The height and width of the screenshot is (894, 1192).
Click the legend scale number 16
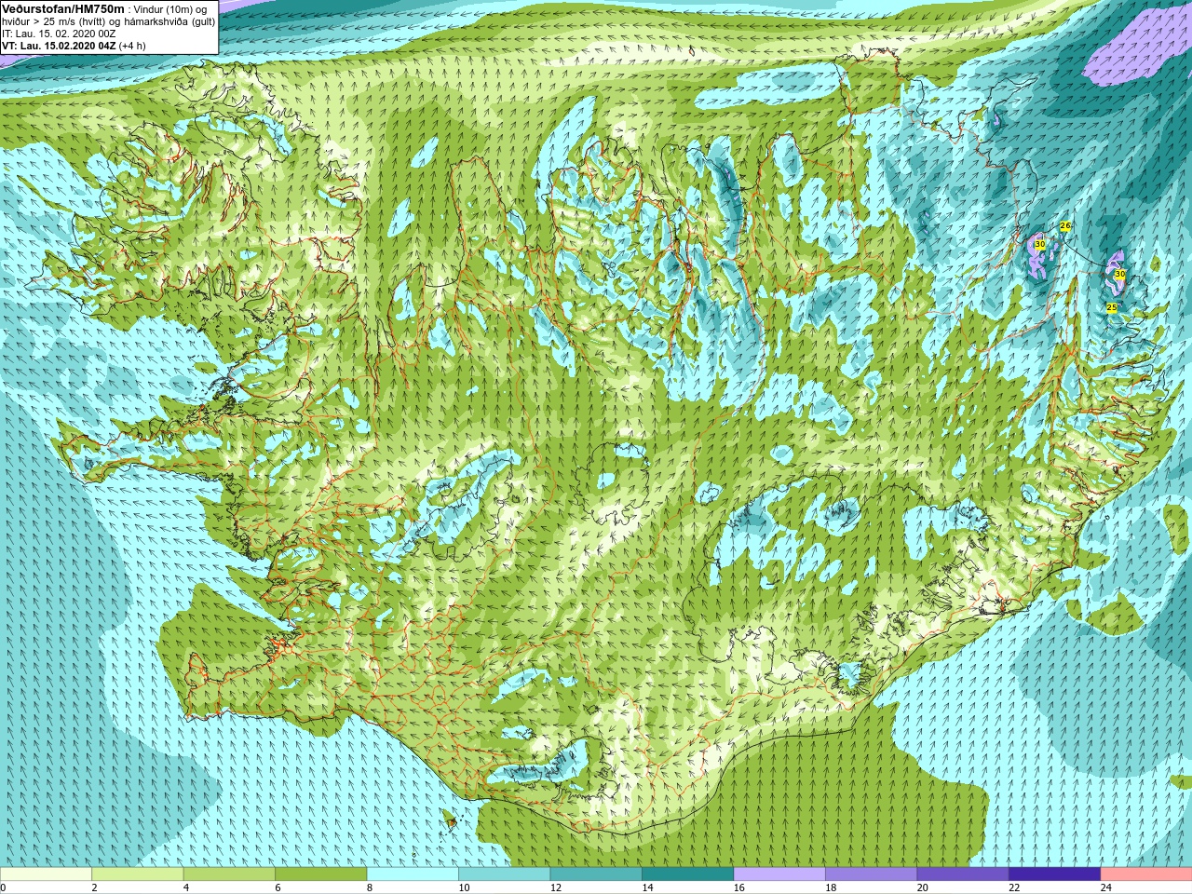tap(738, 887)
